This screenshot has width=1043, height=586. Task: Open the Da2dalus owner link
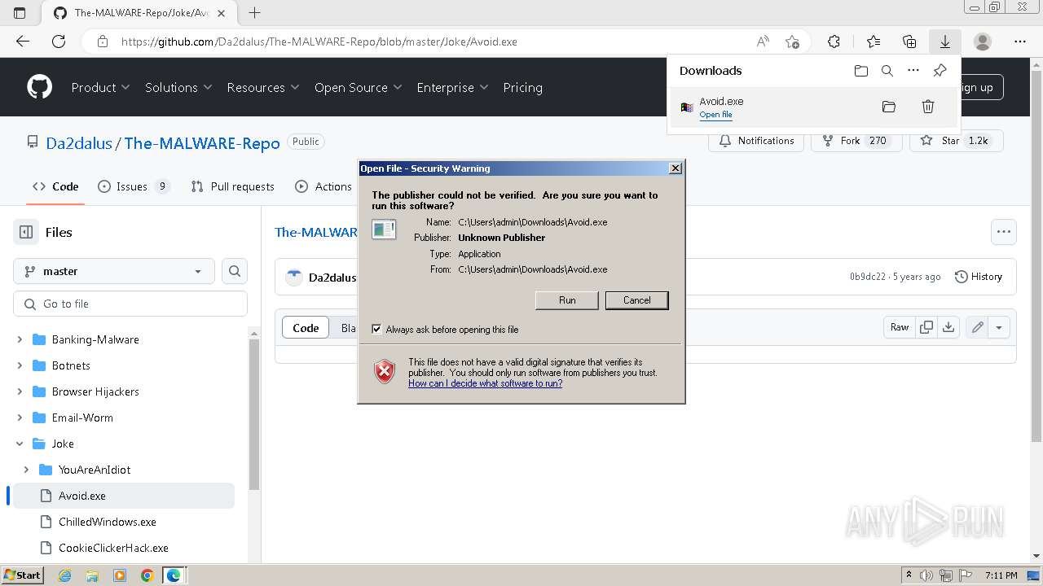coord(79,143)
